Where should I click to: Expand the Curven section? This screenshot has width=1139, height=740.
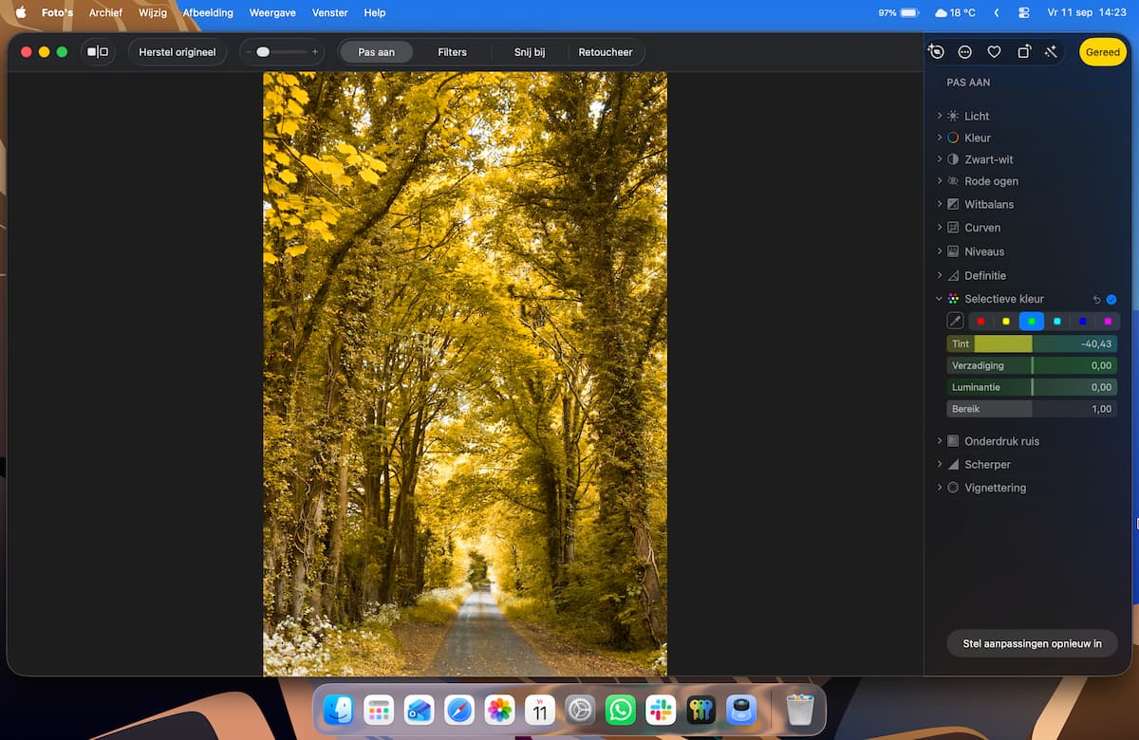940,228
